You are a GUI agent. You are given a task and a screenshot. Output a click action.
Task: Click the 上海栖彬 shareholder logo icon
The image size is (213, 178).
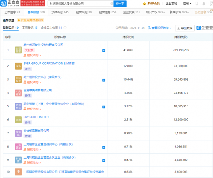[x=18, y=147]
